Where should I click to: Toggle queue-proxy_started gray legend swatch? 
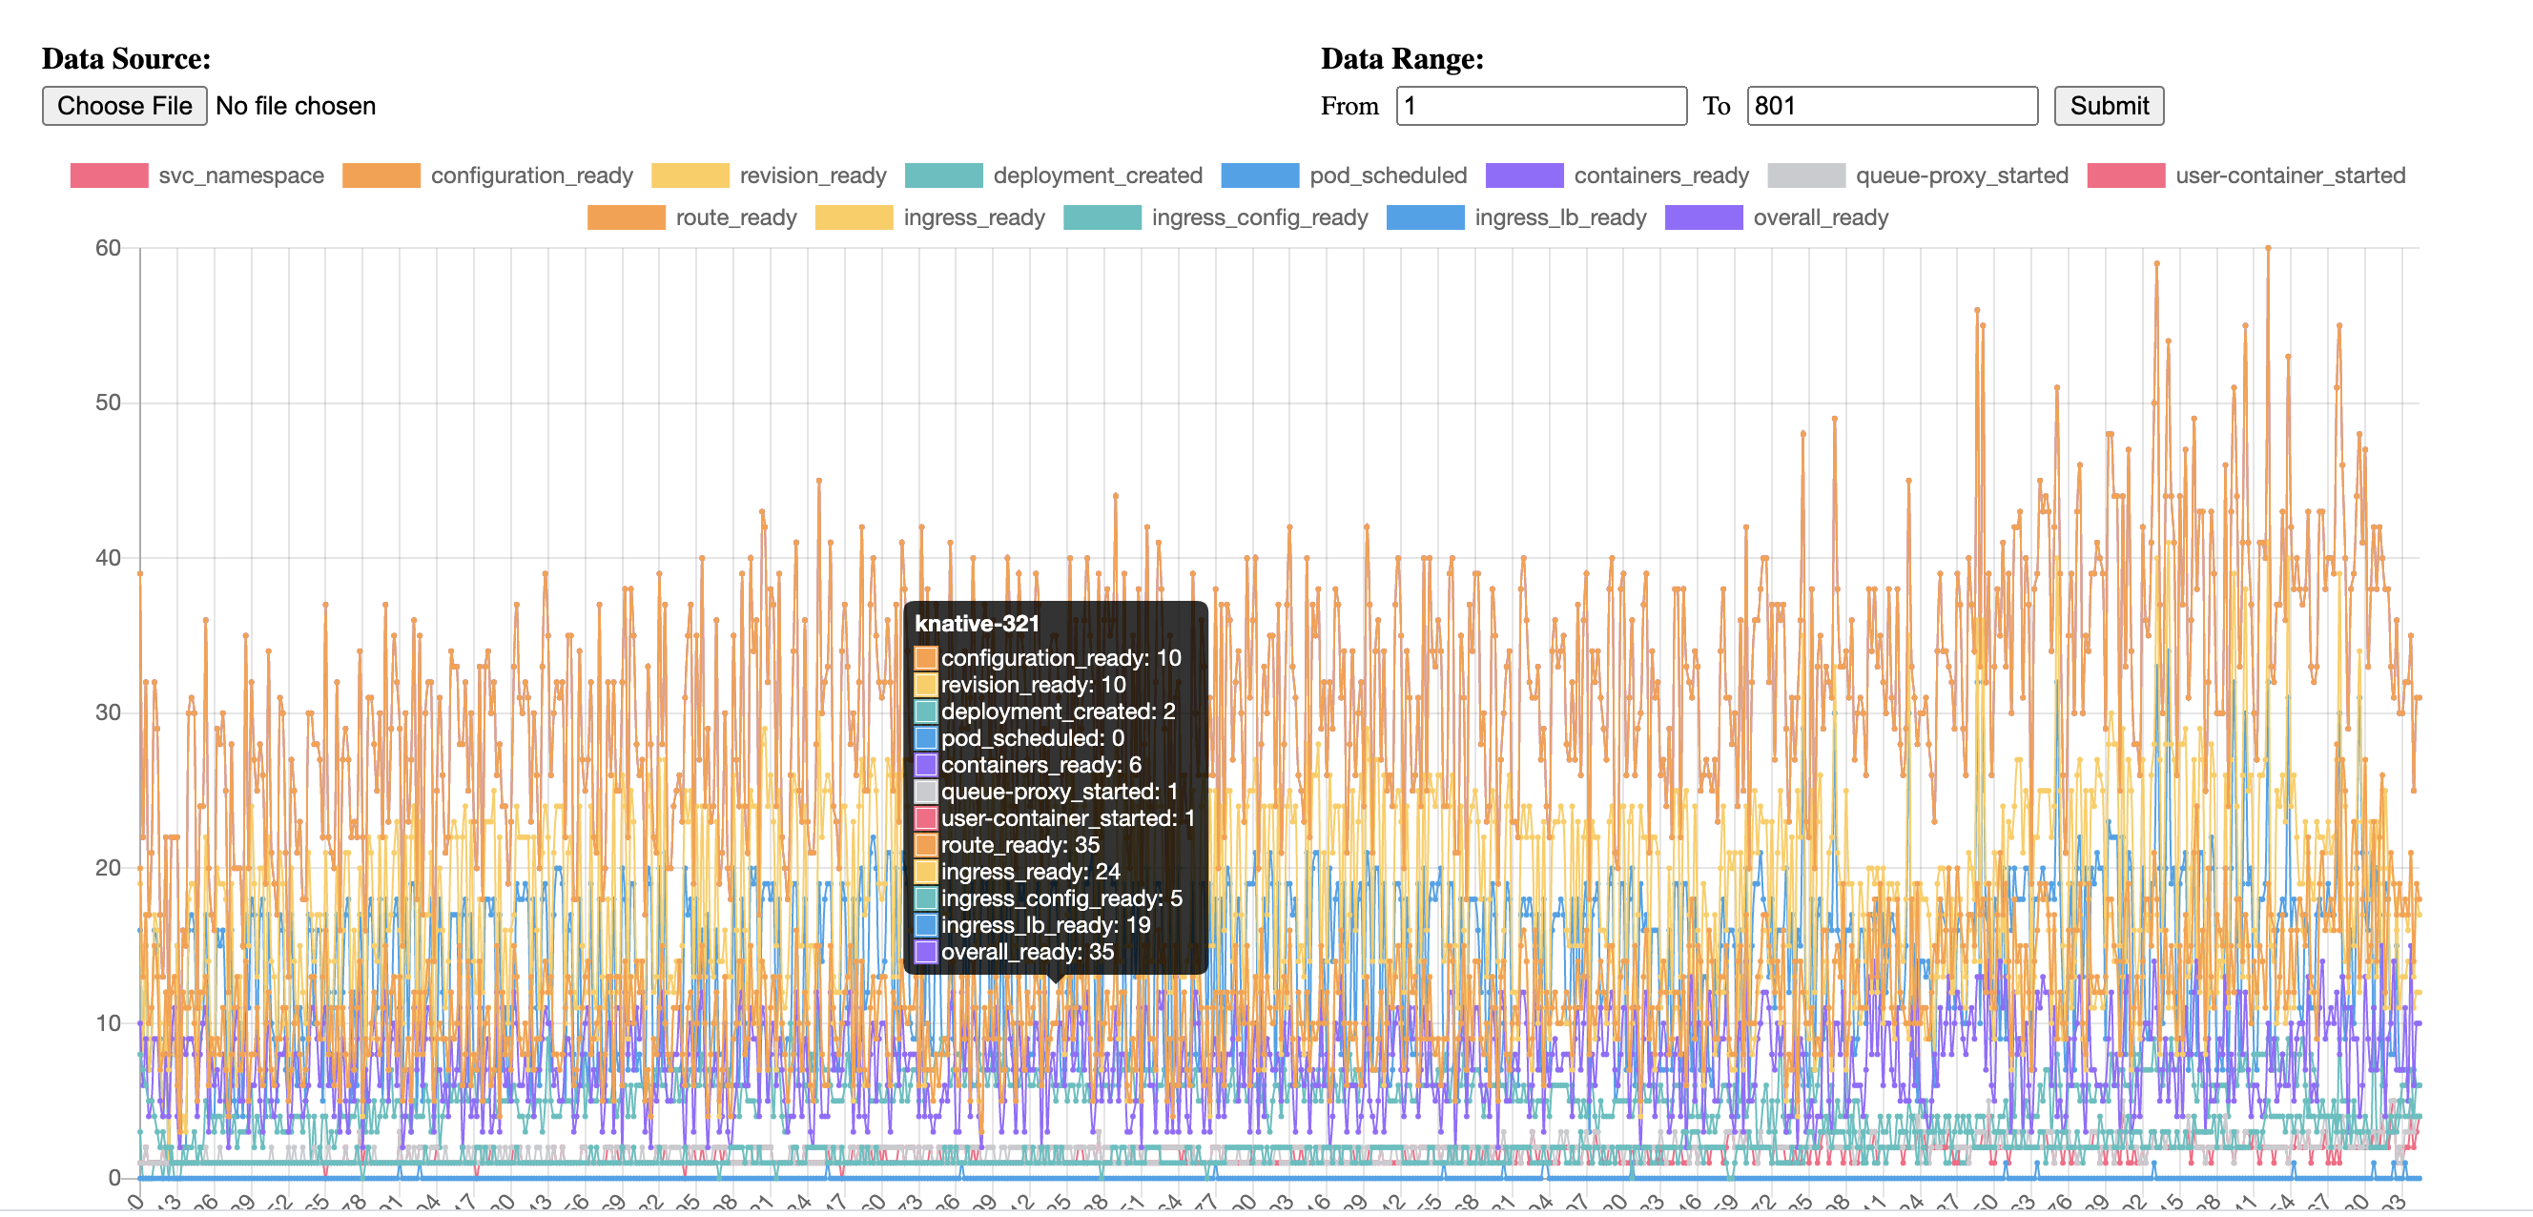click(x=1805, y=175)
